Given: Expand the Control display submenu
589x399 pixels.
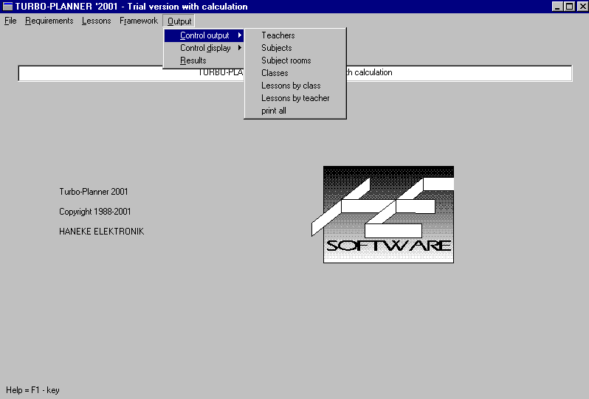Looking at the screenshot, I should point(204,48).
